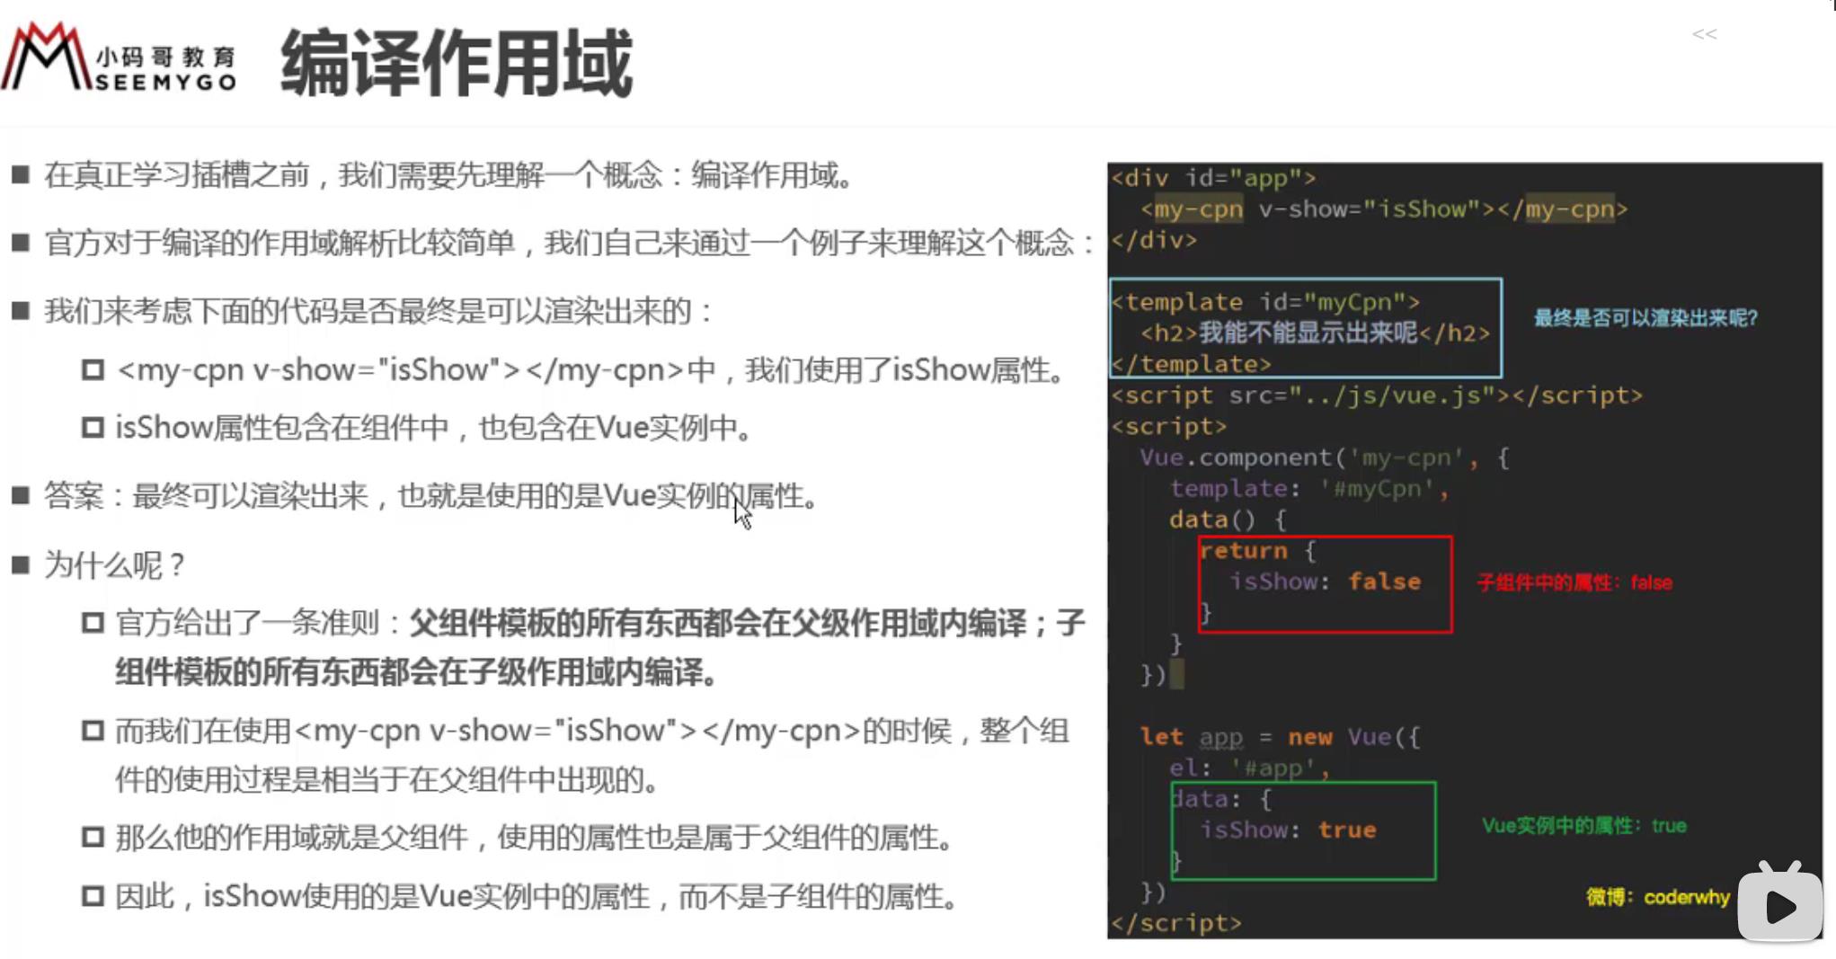The image size is (1836, 959).
Task: Click the green annotation Vue实例中的属性: true
Action: click(x=1583, y=825)
